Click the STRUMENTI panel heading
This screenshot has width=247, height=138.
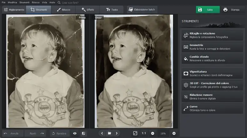(x=190, y=21)
